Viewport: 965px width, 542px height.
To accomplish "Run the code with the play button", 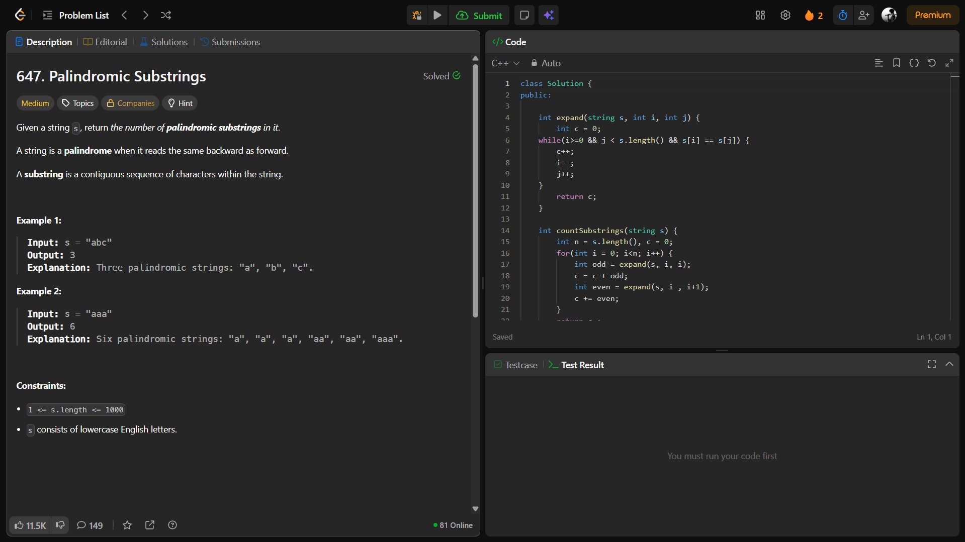I will pos(437,15).
